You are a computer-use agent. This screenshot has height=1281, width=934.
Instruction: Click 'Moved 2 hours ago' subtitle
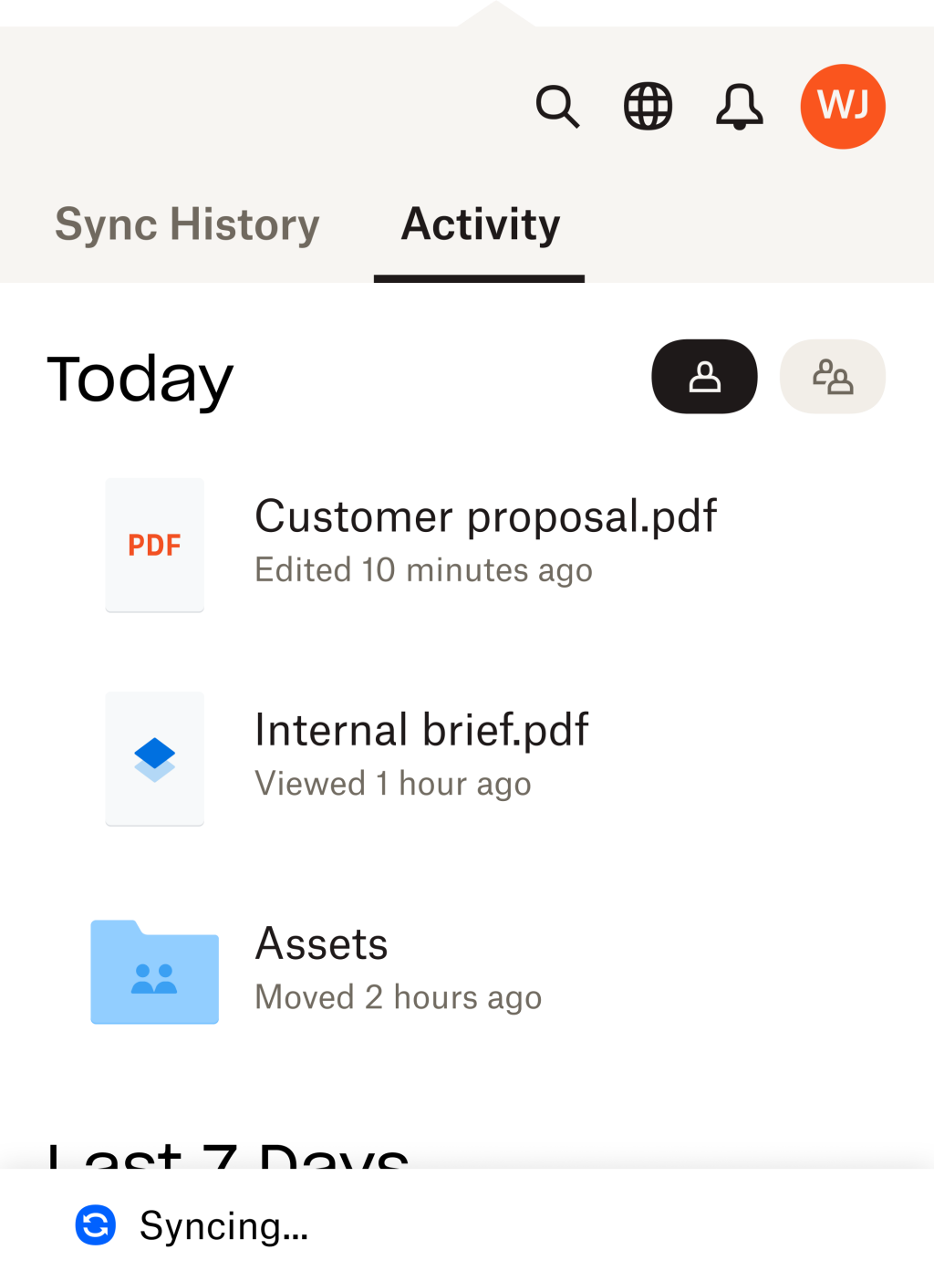(398, 997)
